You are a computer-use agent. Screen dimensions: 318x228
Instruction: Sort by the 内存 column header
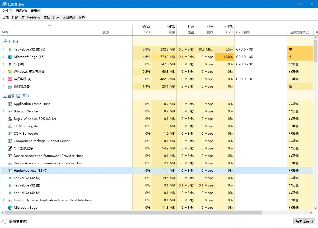pos(164,29)
